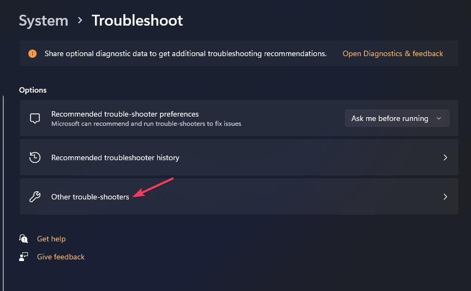Click the wrench icon for Other trouble-shooters

point(35,197)
